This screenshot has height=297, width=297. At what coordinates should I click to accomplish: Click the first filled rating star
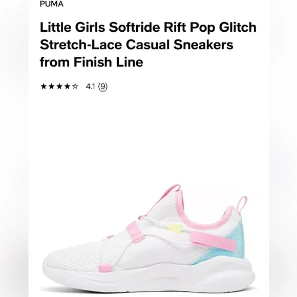pos(44,87)
